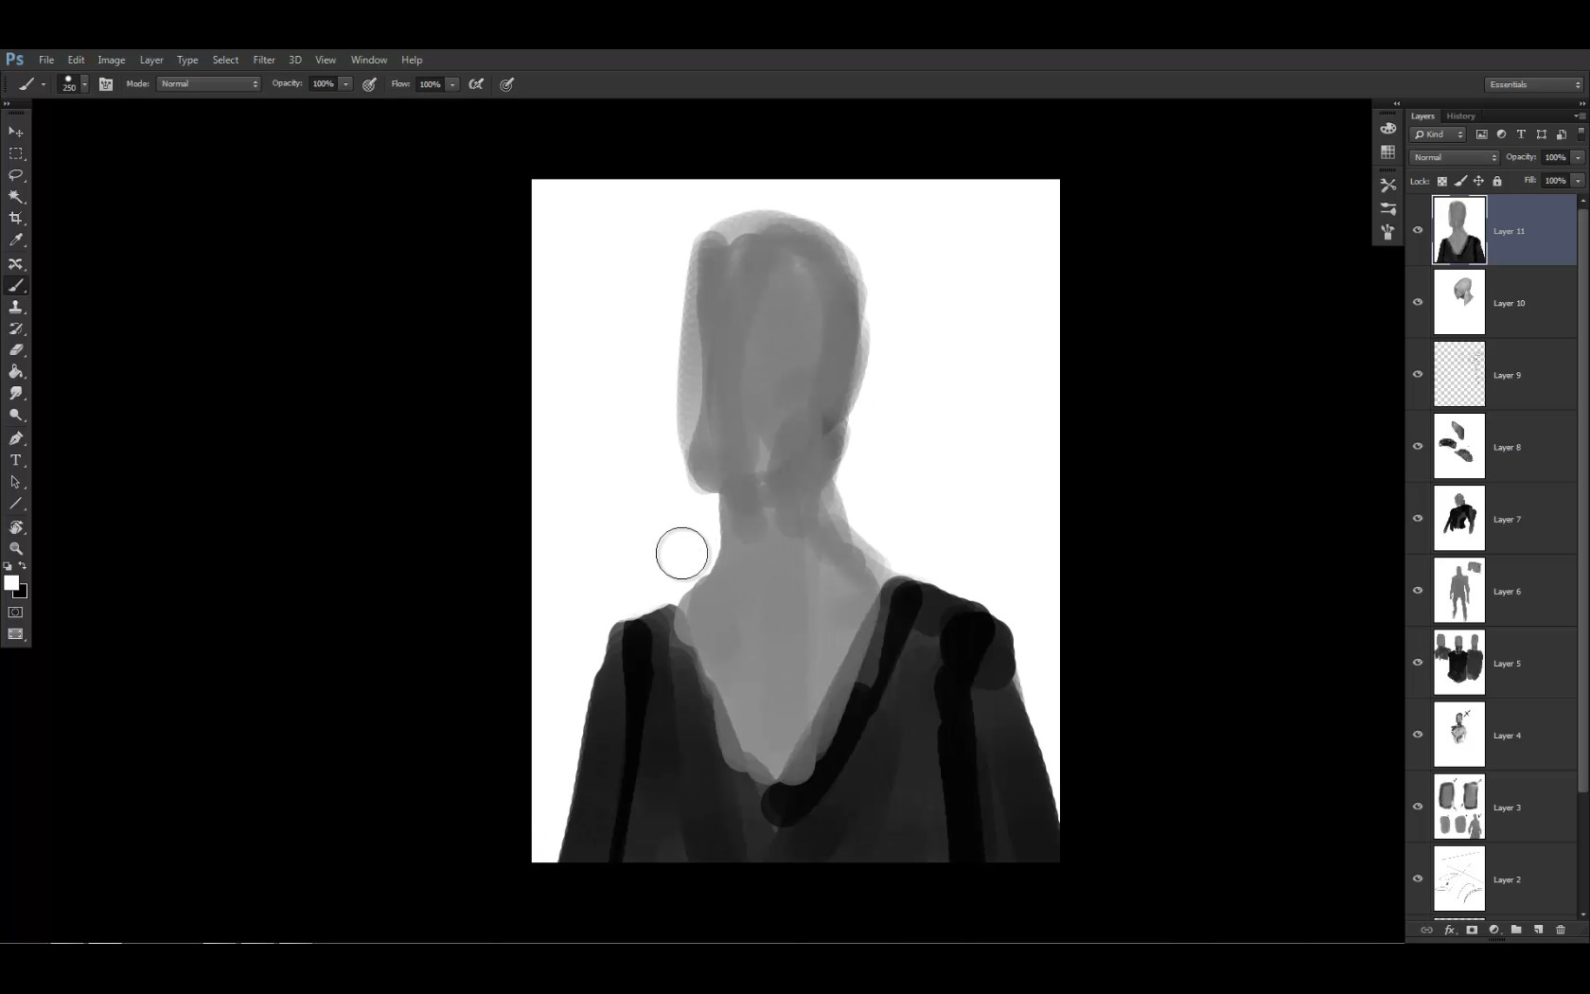Viewport: 1590px width, 994px height.
Task: Open the Filter menu
Action: click(264, 60)
